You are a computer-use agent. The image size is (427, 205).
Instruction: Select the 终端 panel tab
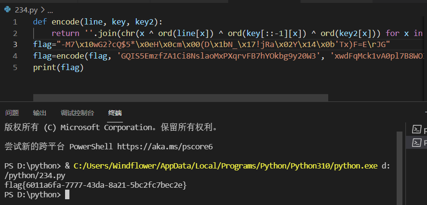pos(115,113)
